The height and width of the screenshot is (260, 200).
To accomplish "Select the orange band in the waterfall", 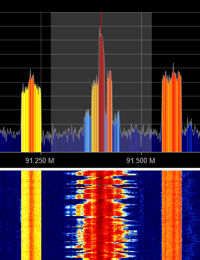I will pyautogui.click(x=171, y=215).
